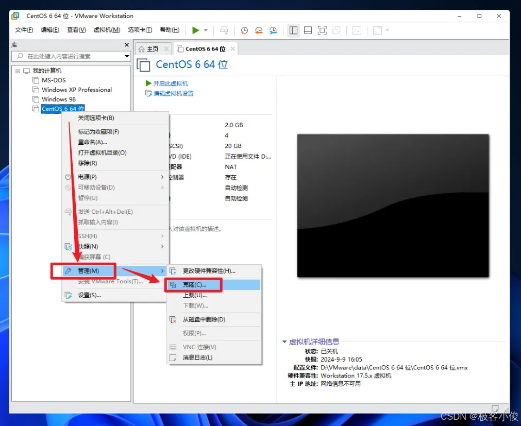The width and height of the screenshot is (521, 426).
Task: Open the dropdown arrow beside the play button
Action: (x=206, y=30)
